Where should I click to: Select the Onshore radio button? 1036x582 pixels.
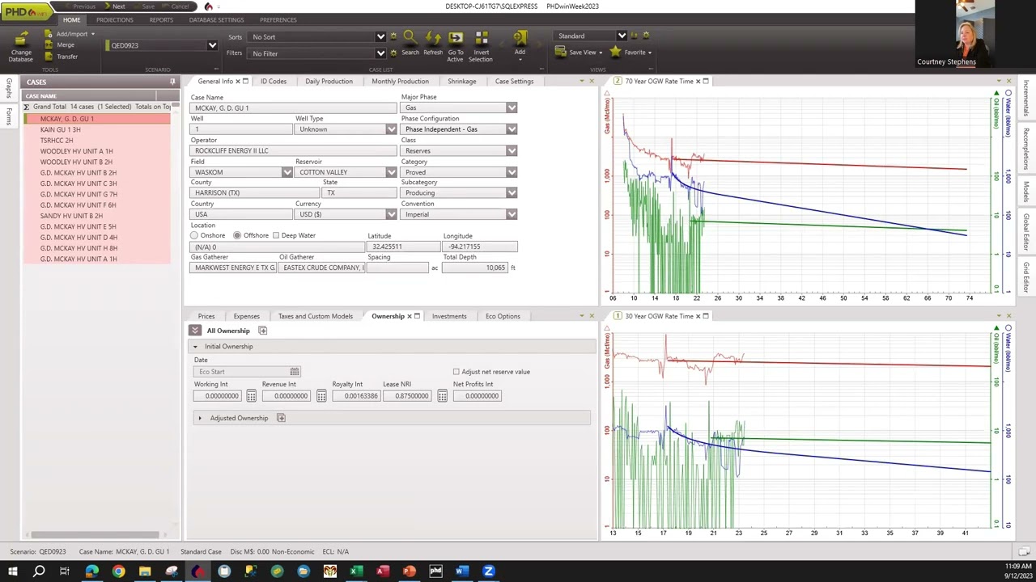coord(194,235)
